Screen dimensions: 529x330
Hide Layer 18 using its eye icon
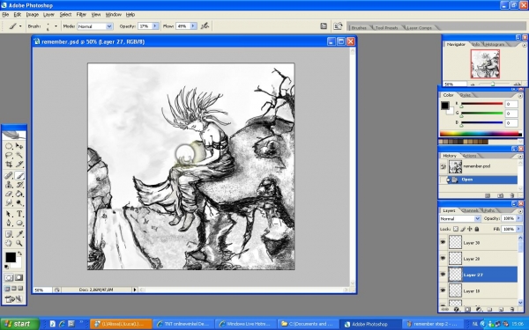(x=443, y=290)
